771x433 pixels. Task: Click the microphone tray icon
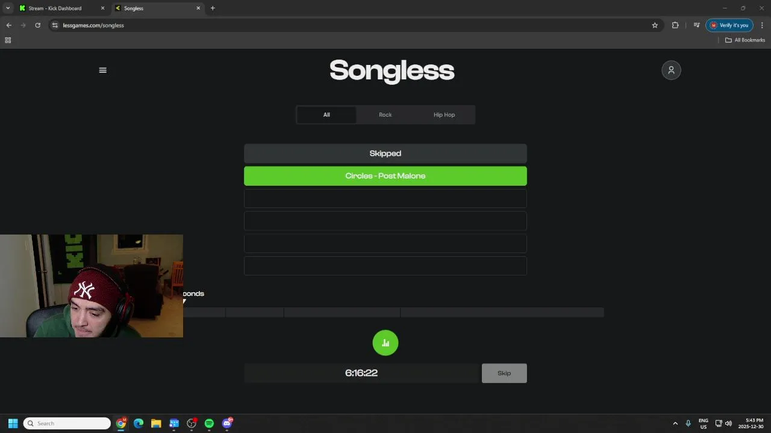pos(688,423)
